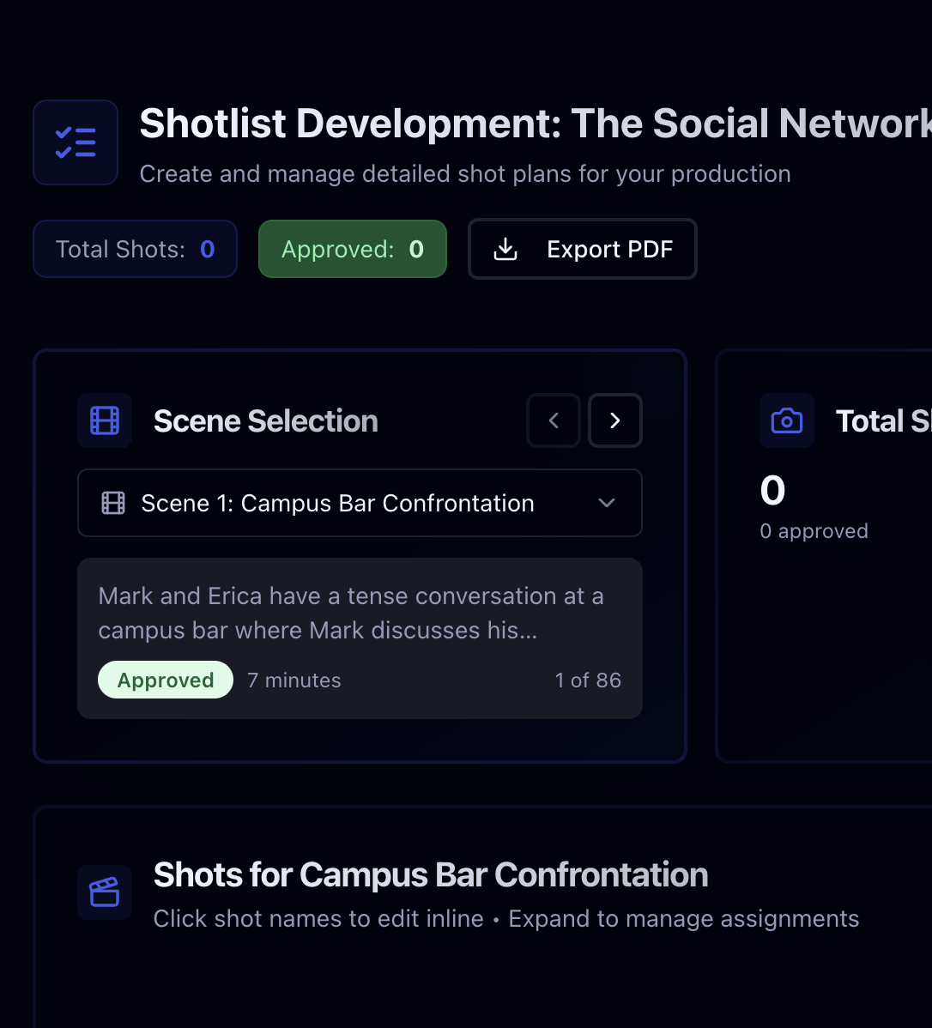Click the 'Shots for Campus Bar Confrontation' heading
The image size is (932, 1028).
[431, 874]
